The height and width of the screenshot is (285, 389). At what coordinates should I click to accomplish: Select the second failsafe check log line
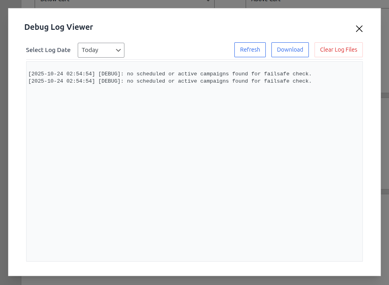point(170,81)
